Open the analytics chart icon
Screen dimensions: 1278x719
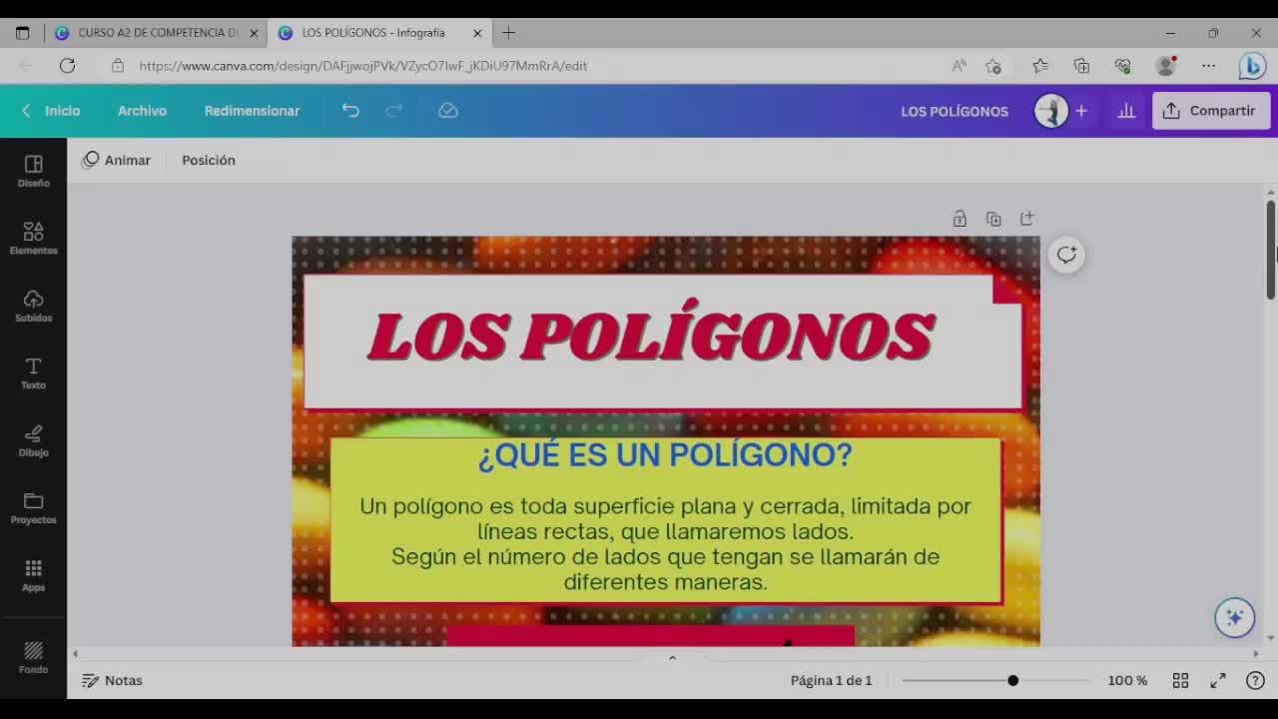point(1126,111)
